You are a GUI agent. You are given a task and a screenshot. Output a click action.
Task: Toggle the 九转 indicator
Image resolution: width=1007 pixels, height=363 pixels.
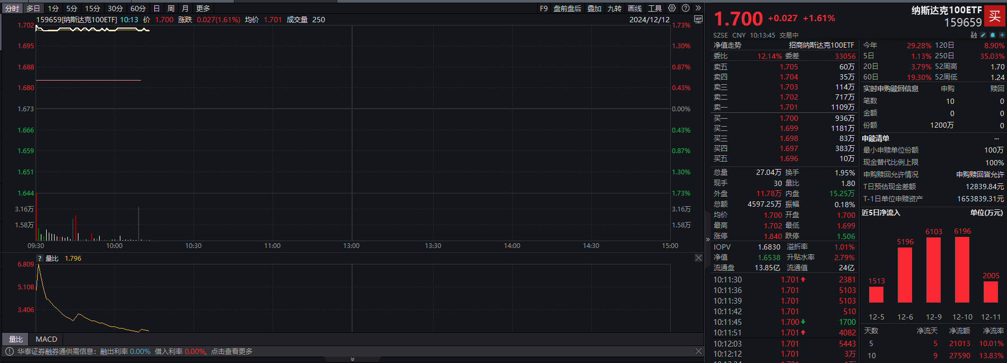(615, 8)
